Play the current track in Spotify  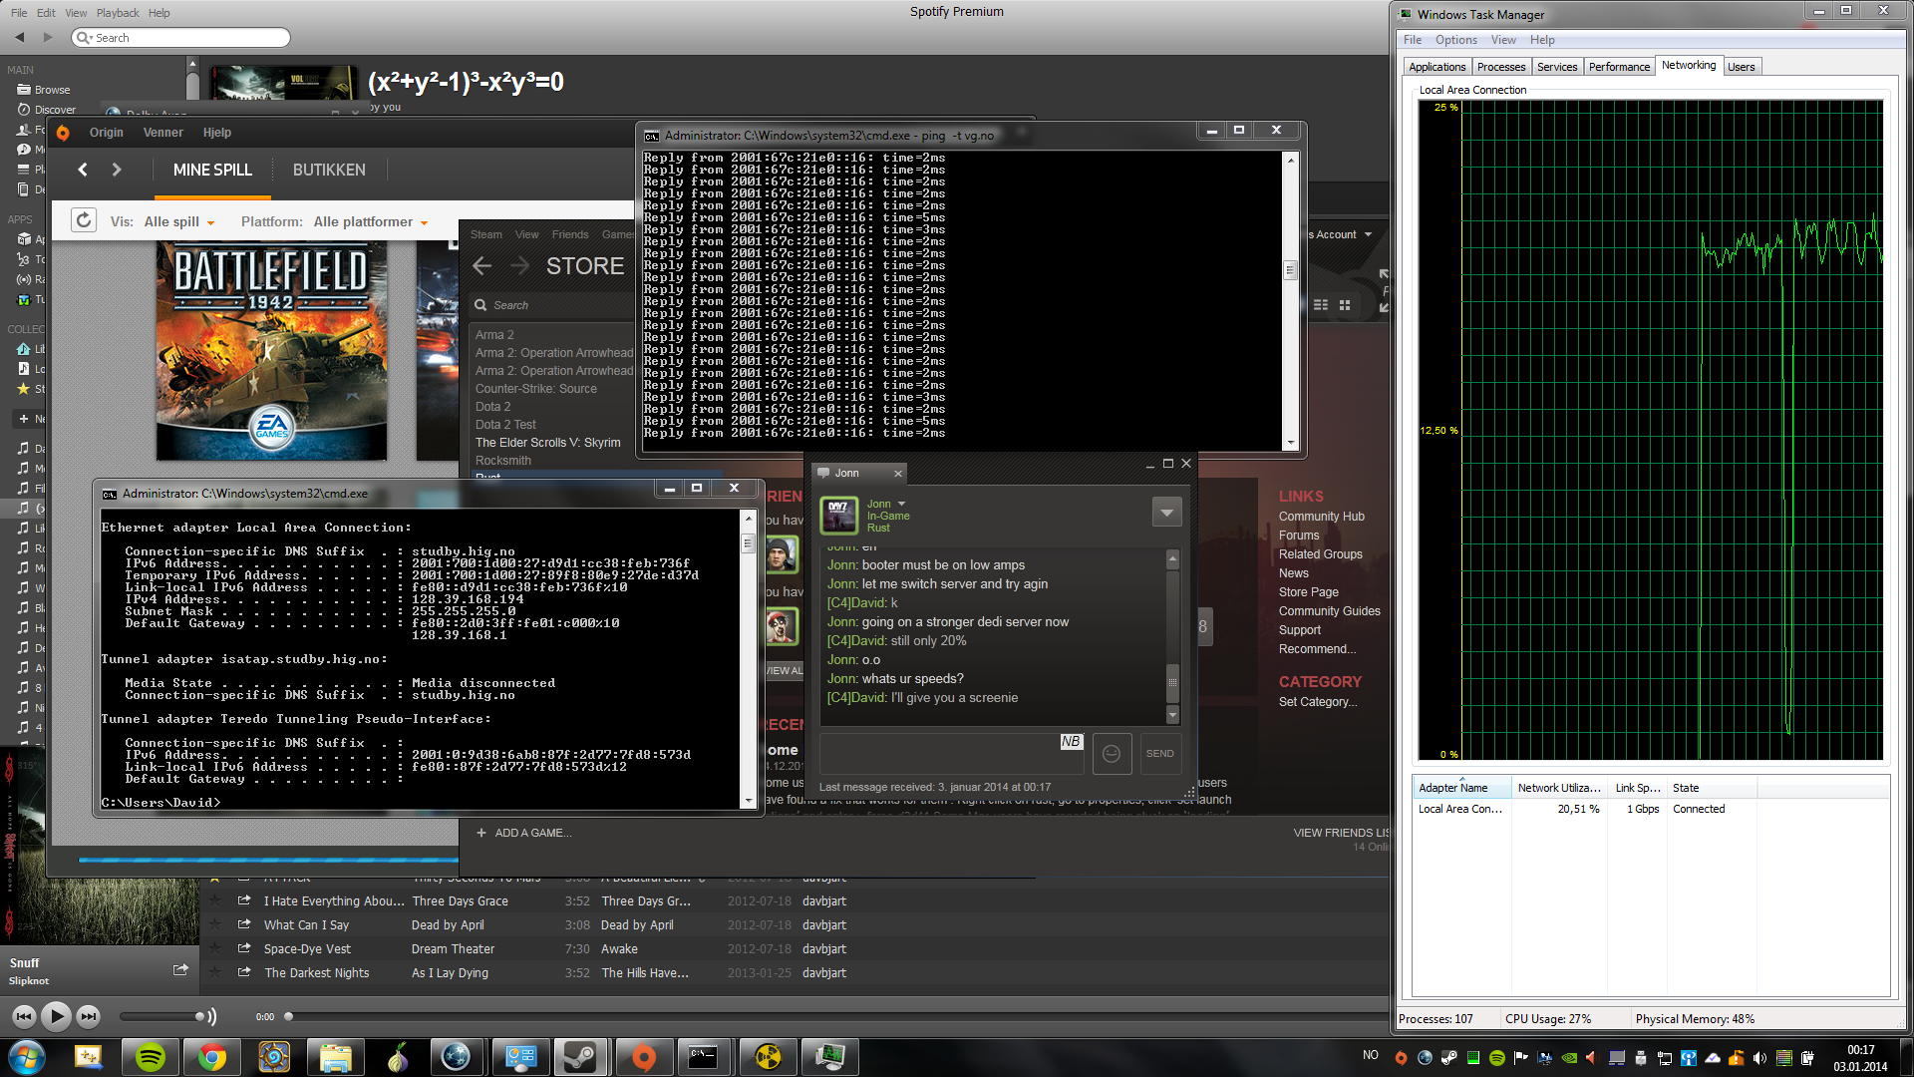57,1016
